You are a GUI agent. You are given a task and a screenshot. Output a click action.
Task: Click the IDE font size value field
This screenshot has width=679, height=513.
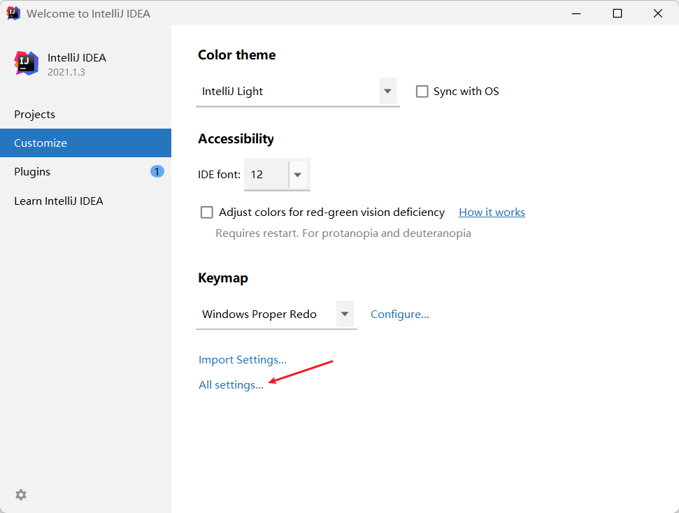(x=266, y=175)
